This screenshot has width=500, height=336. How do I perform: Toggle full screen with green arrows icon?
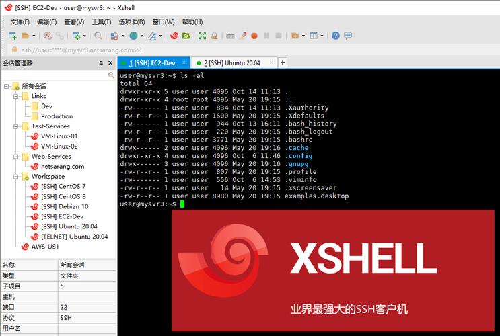point(202,36)
